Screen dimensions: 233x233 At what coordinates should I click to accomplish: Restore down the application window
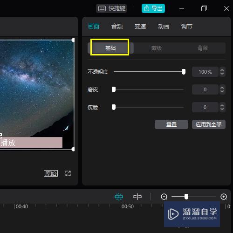pyautogui.click(x=204, y=8)
